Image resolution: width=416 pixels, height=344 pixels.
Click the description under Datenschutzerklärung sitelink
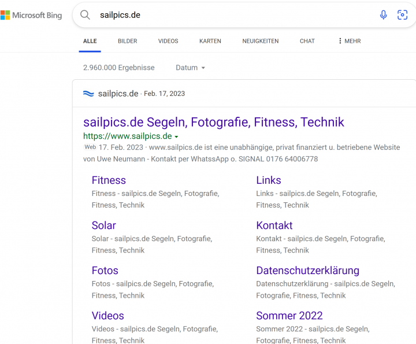pos(325,290)
